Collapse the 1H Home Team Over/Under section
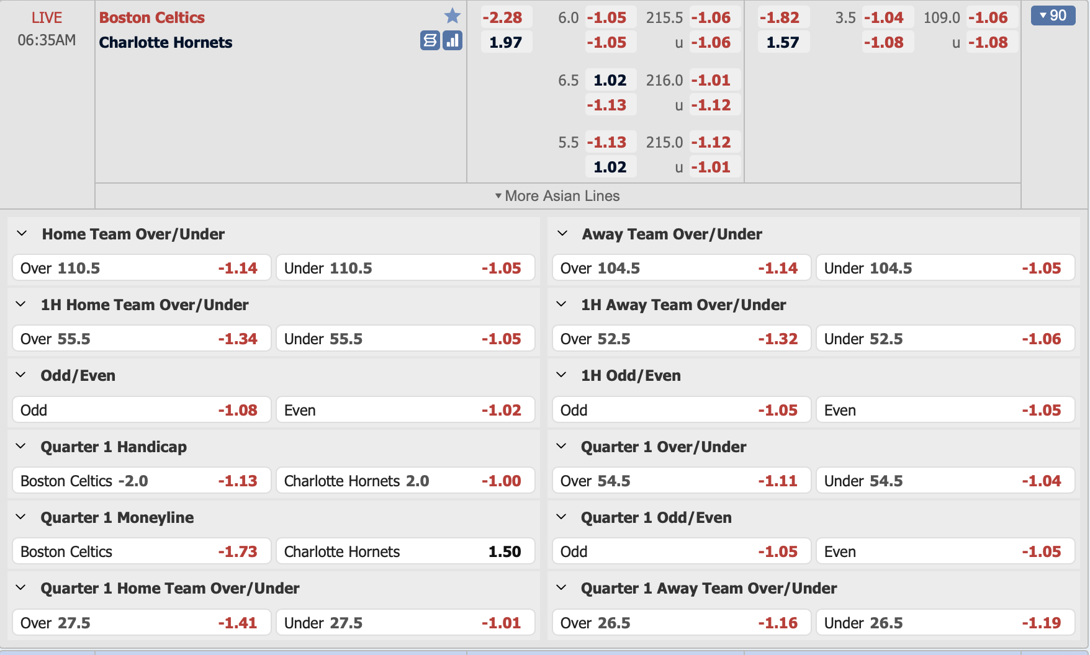Image resolution: width=1090 pixels, height=655 pixels. 20,305
